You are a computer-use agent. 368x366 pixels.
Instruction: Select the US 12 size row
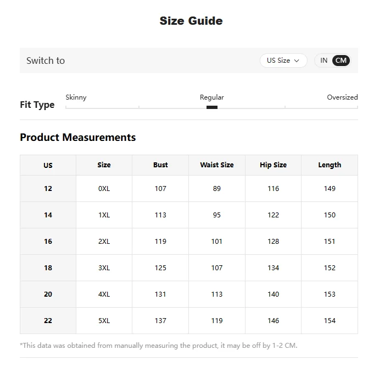tap(189, 189)
